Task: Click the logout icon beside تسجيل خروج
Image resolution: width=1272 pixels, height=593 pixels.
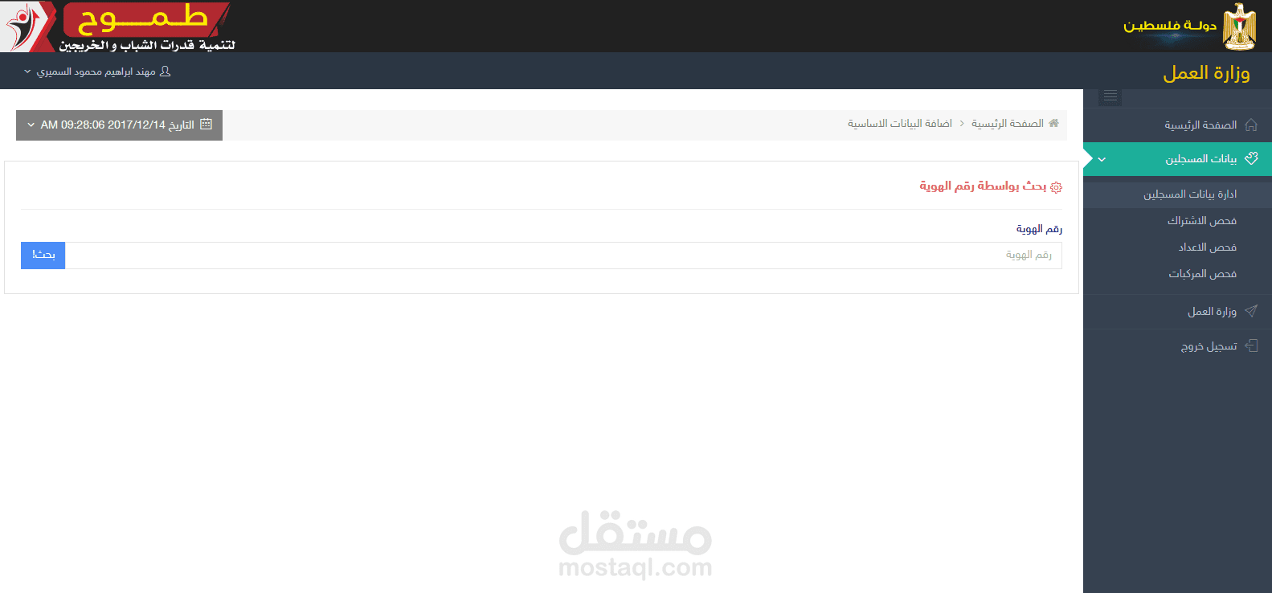Action: click(1251, 346)
